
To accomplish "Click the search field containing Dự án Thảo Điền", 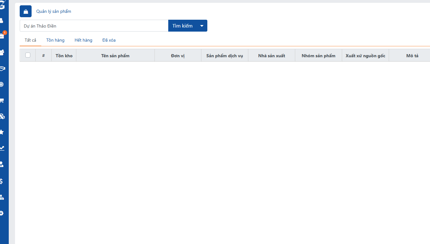I will 94,26.
